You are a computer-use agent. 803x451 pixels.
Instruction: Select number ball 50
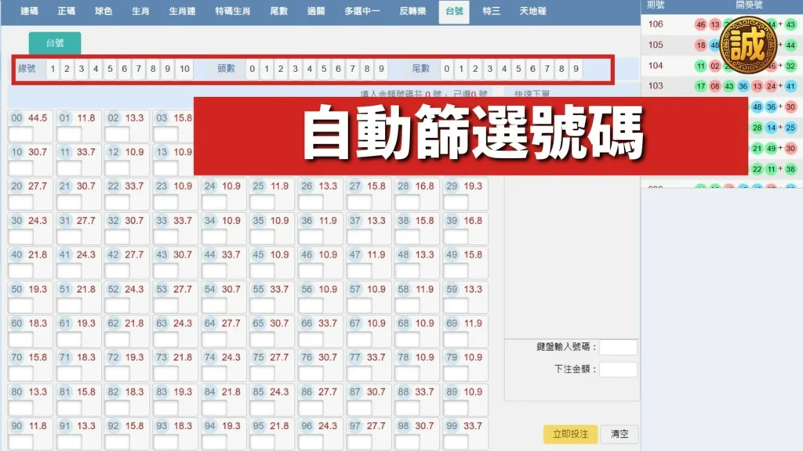17,290
